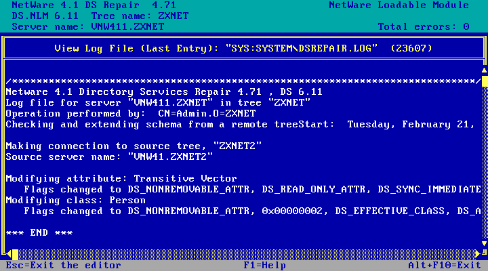Click the View Log File title
Screen dimensions: 488x271
[x=243, y=48]
